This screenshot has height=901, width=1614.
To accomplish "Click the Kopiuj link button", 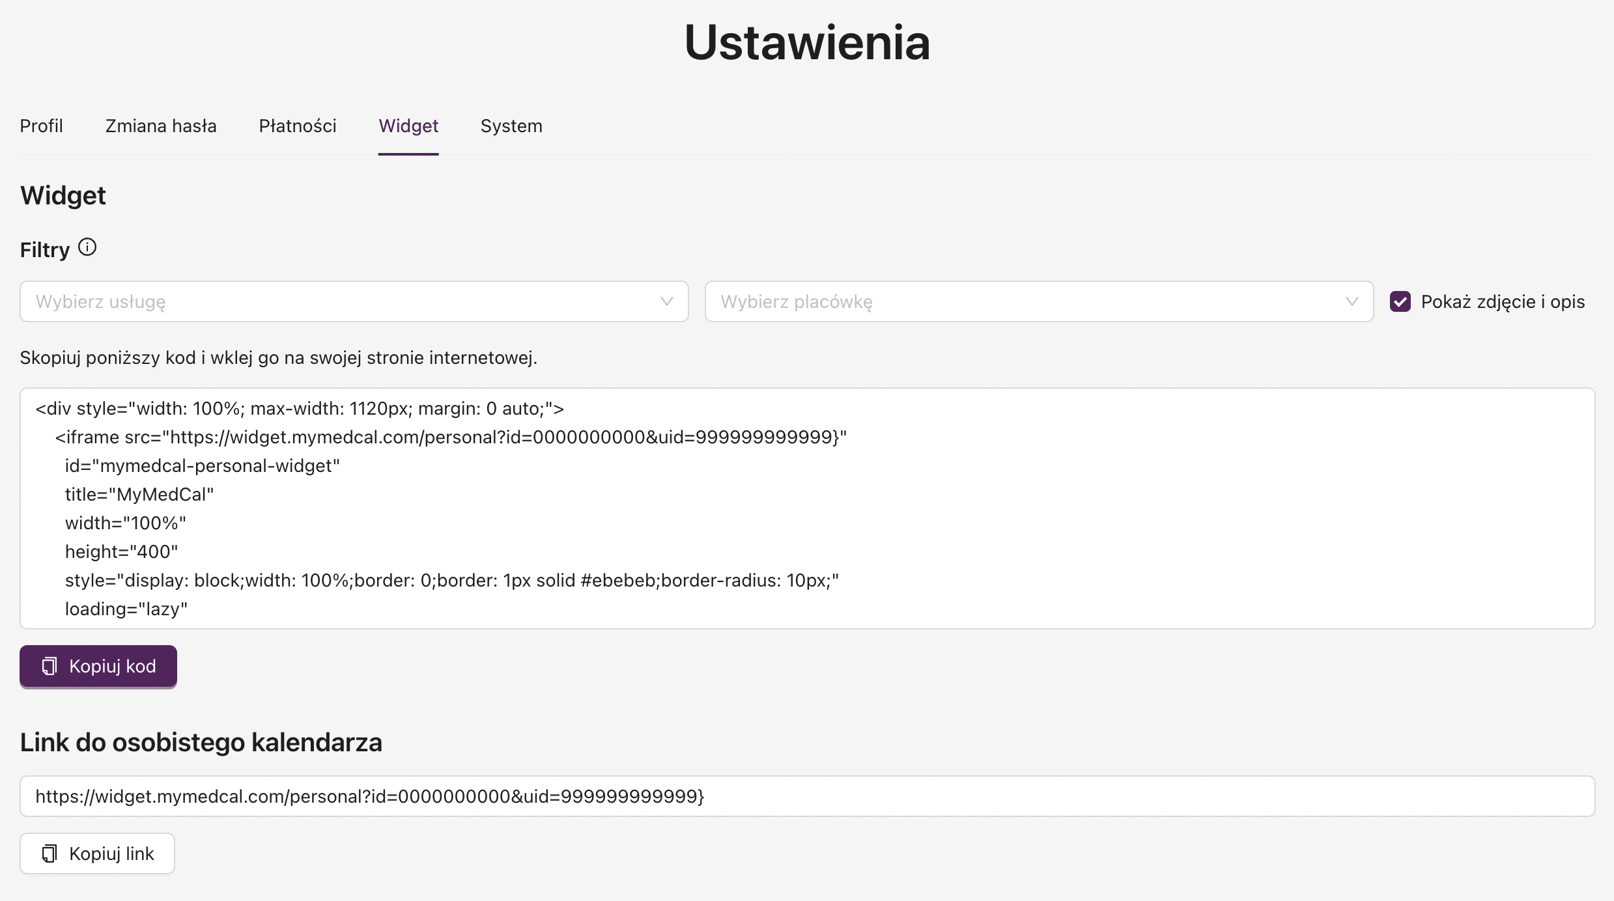I will [97, 853].
